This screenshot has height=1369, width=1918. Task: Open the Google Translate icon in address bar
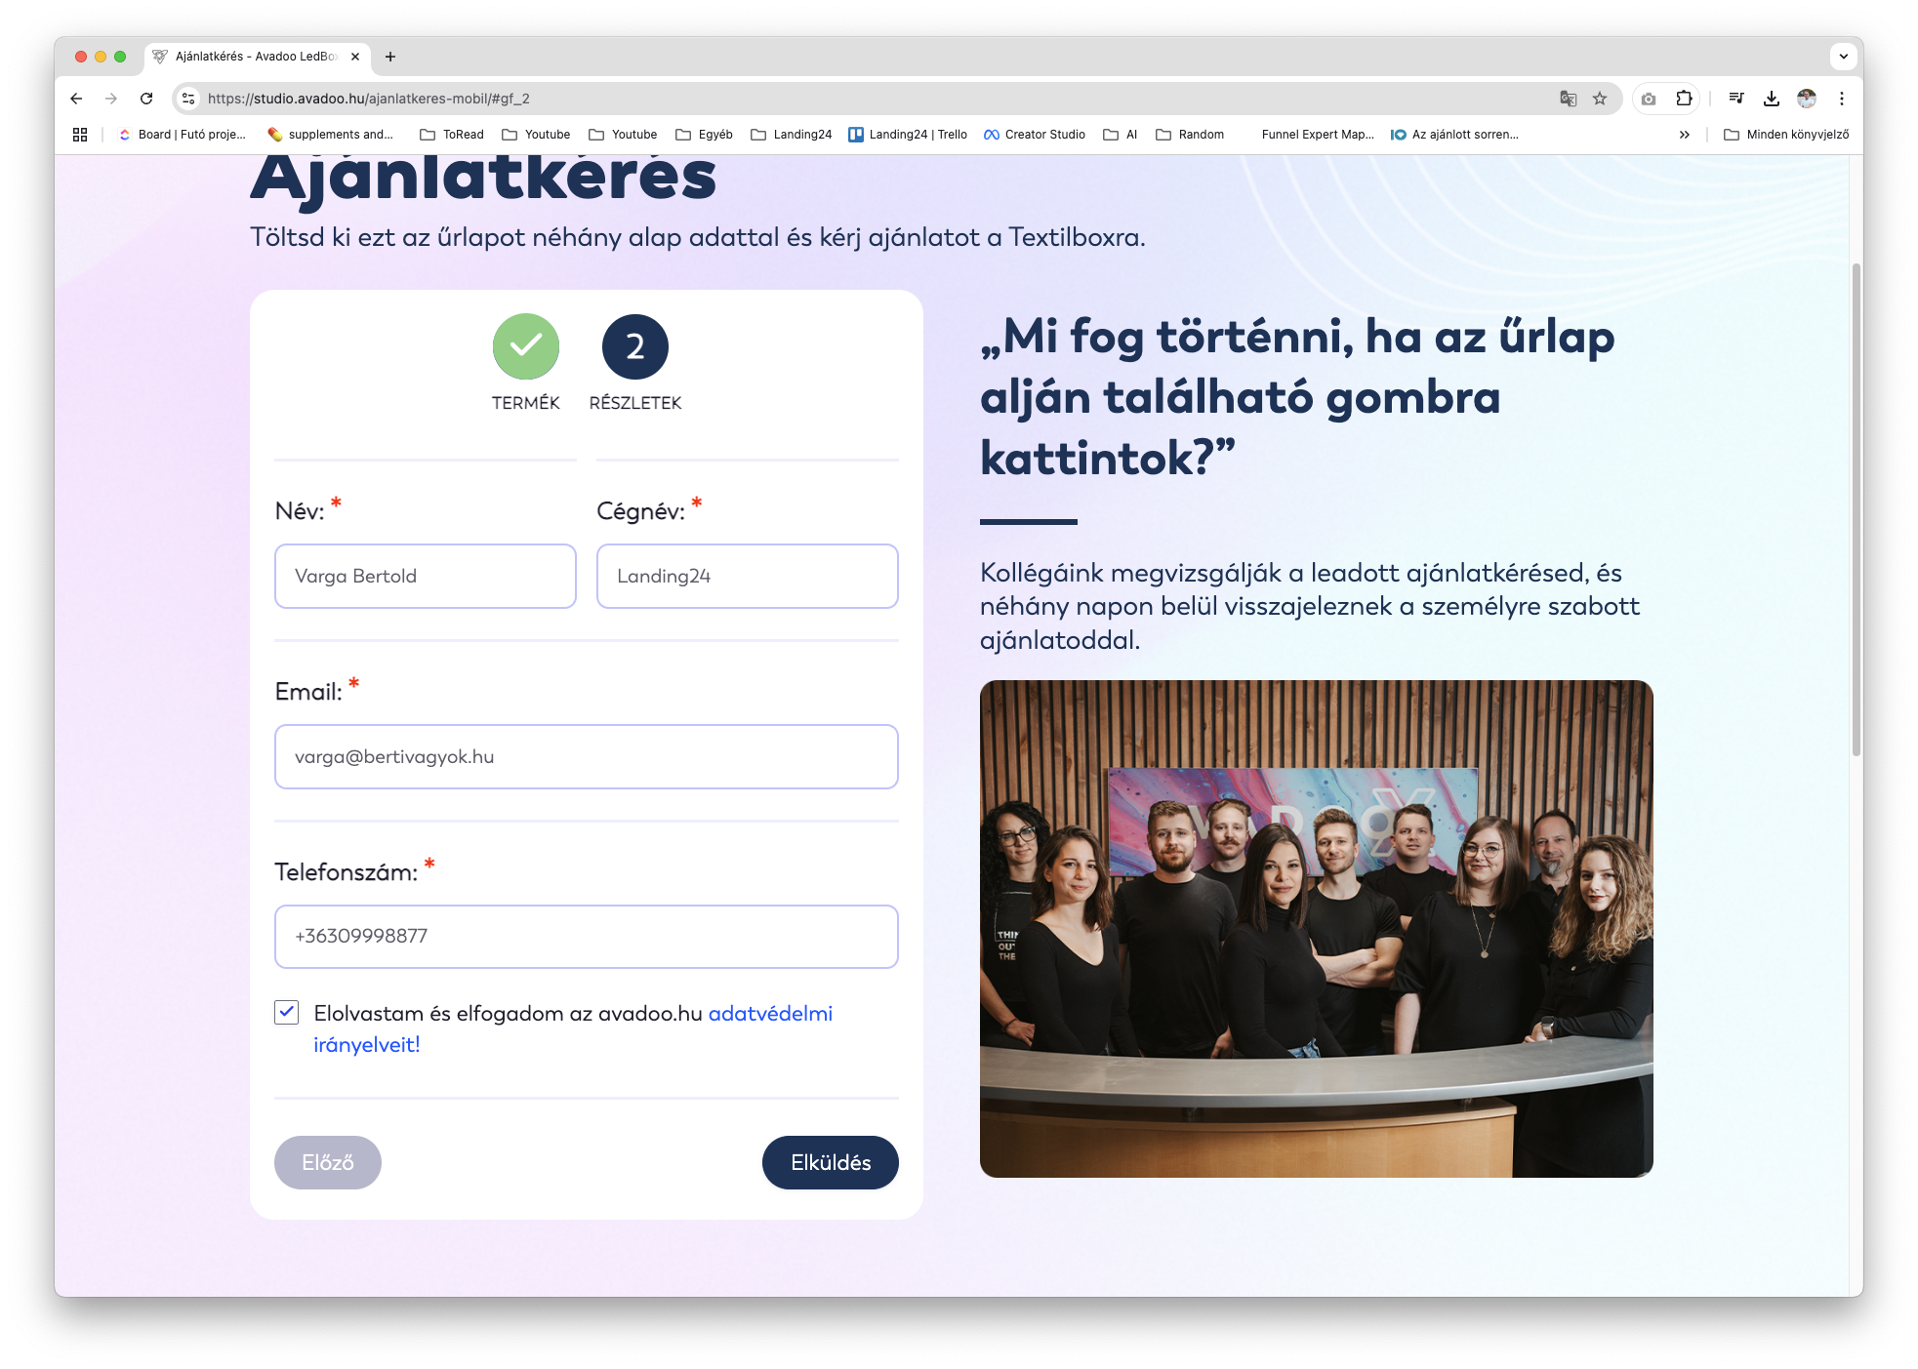tap(1567, 99)
